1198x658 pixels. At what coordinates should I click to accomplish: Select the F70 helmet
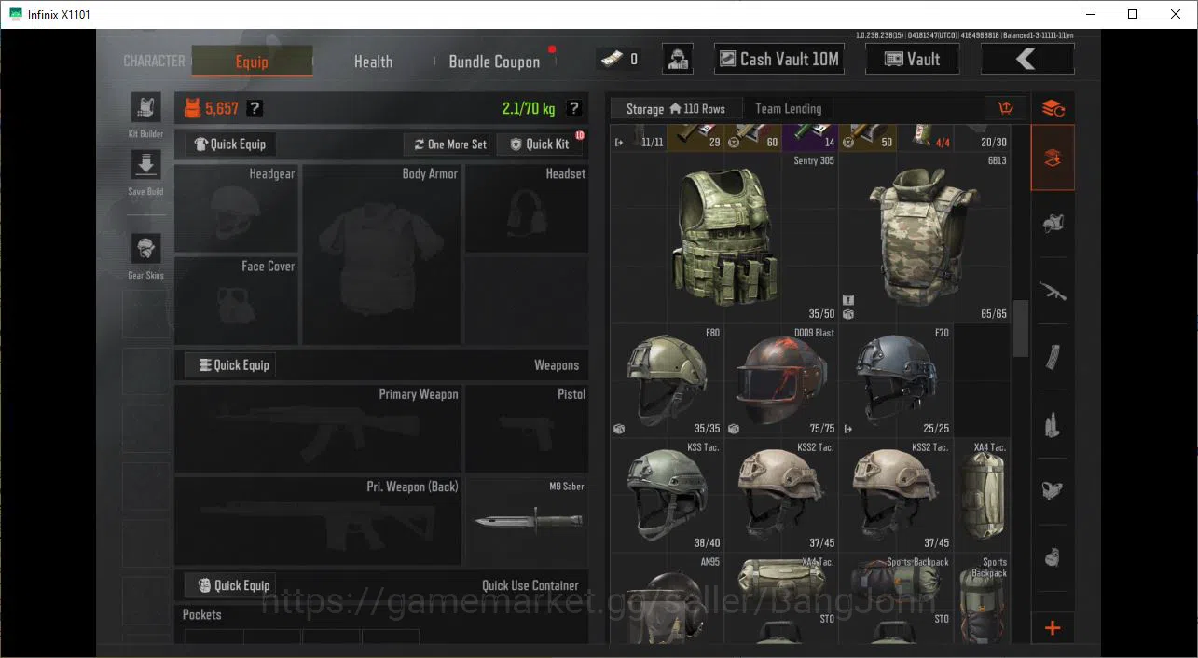(x=896, y=380)
